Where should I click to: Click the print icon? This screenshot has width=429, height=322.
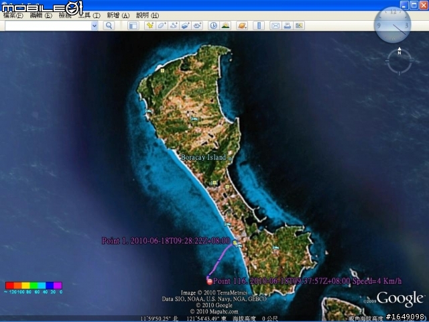288,25
